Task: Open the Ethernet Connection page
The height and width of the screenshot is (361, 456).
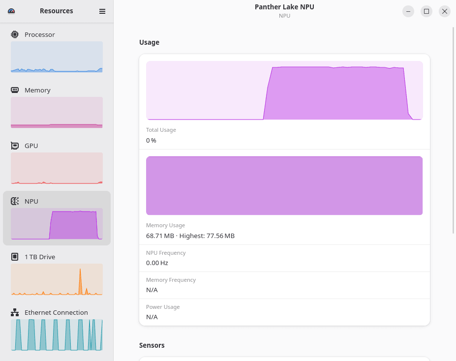Action: pyautogui.click(x=57, y=330)
